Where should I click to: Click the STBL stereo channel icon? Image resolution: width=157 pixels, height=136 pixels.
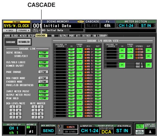click(136, 55)
